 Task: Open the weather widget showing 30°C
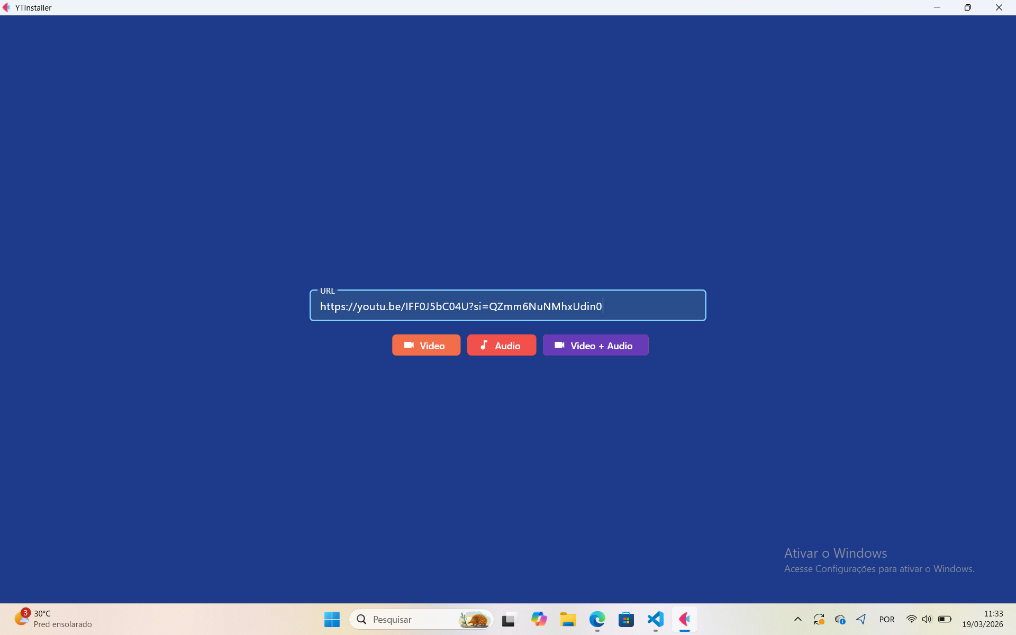[x=53, y=619]
